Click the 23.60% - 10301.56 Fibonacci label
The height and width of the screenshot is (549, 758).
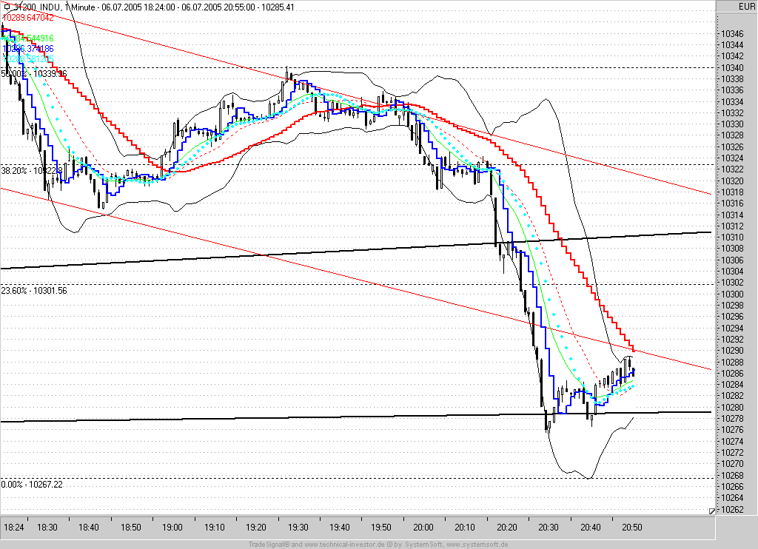[34, 291]
